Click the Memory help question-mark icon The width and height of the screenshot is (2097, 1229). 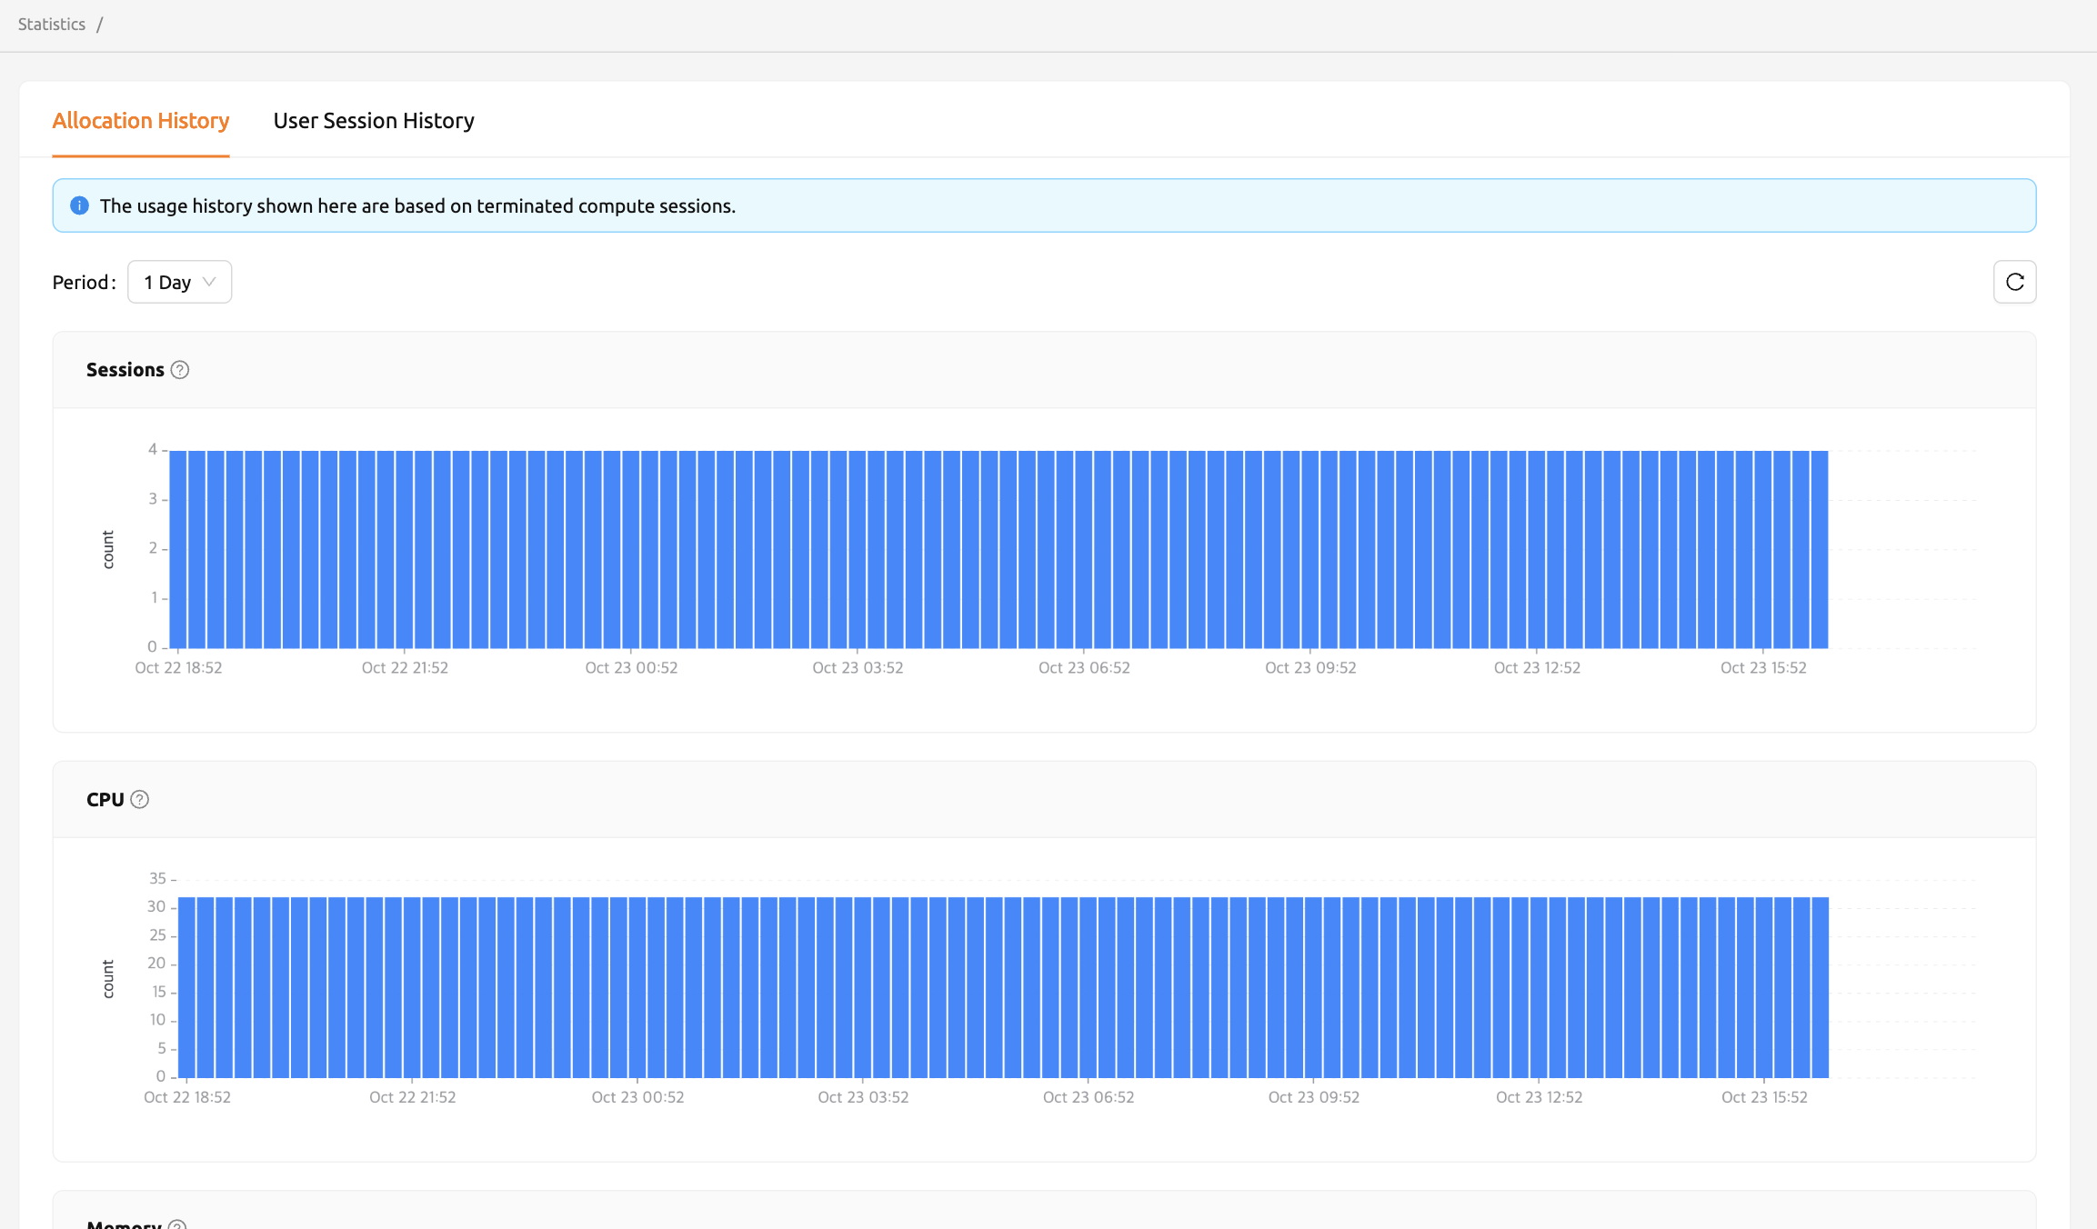[x=177, y=1224]
